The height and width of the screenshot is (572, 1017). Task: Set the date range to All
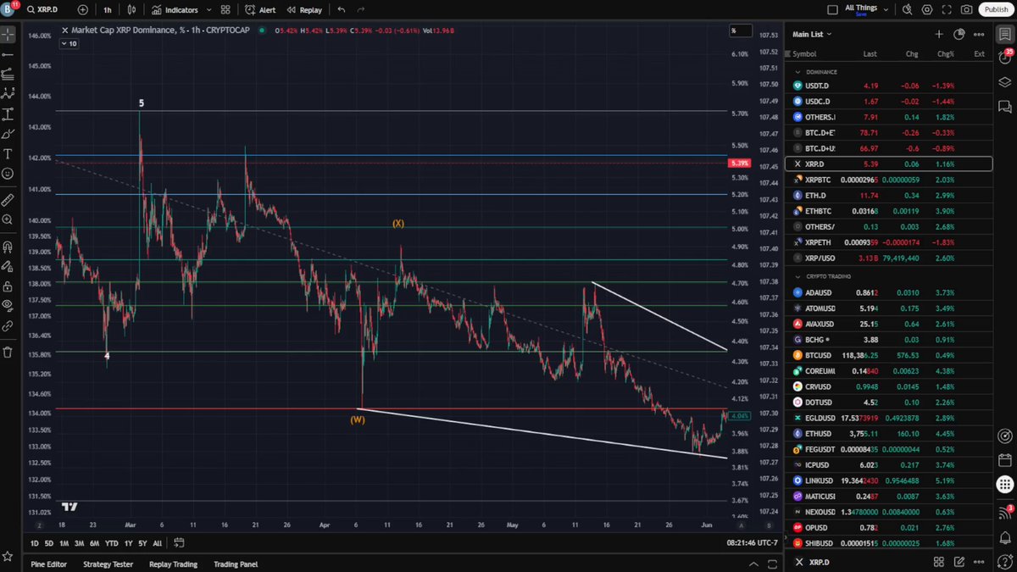(158, 543)
